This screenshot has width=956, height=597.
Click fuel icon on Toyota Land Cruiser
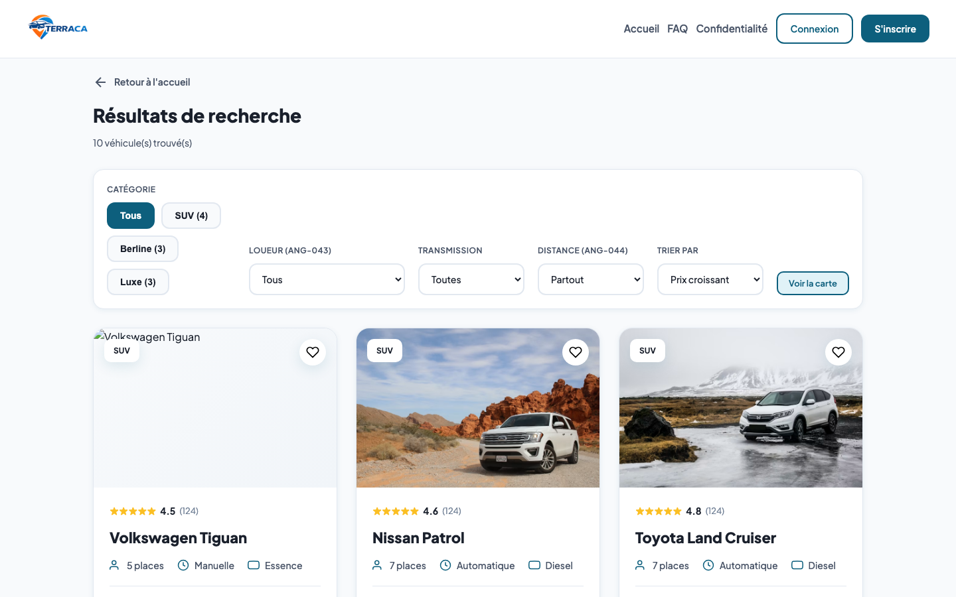click(797, 565)
